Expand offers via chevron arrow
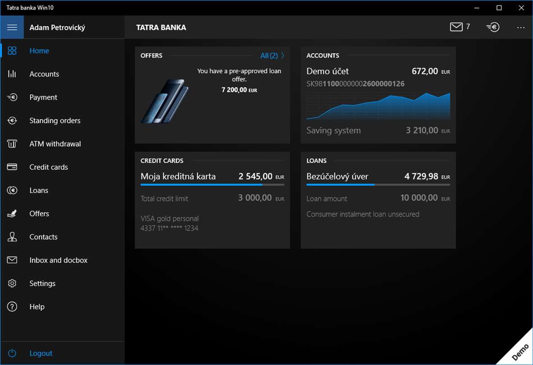The image size is (533, 365). (282, 55)
